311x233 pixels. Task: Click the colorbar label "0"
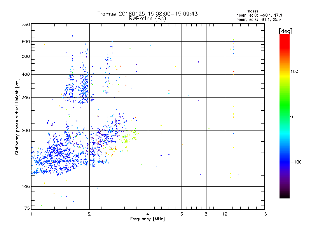point(292,117)
